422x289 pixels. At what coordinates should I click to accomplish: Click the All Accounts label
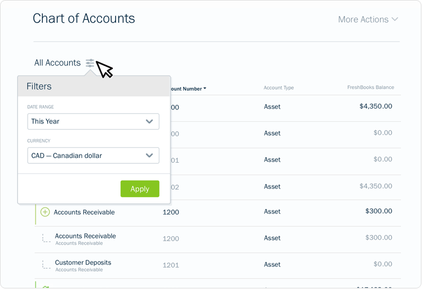(x=57, y=63)
